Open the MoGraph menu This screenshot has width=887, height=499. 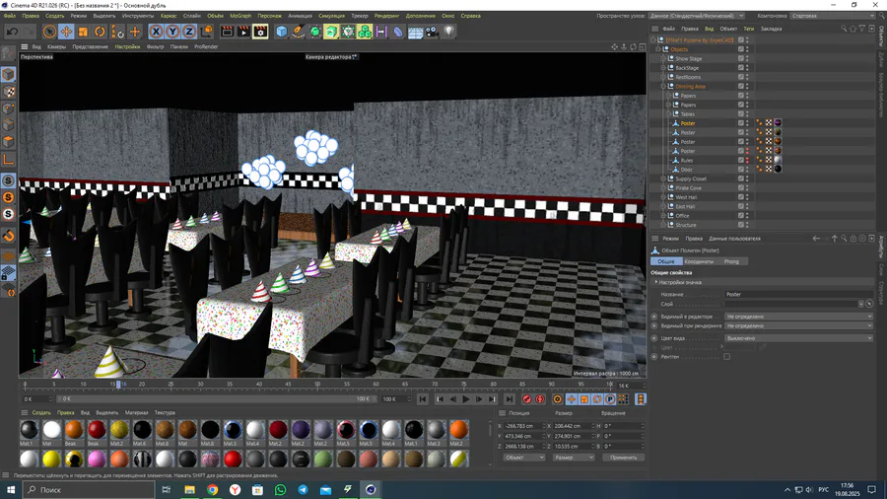pos(240,16)
